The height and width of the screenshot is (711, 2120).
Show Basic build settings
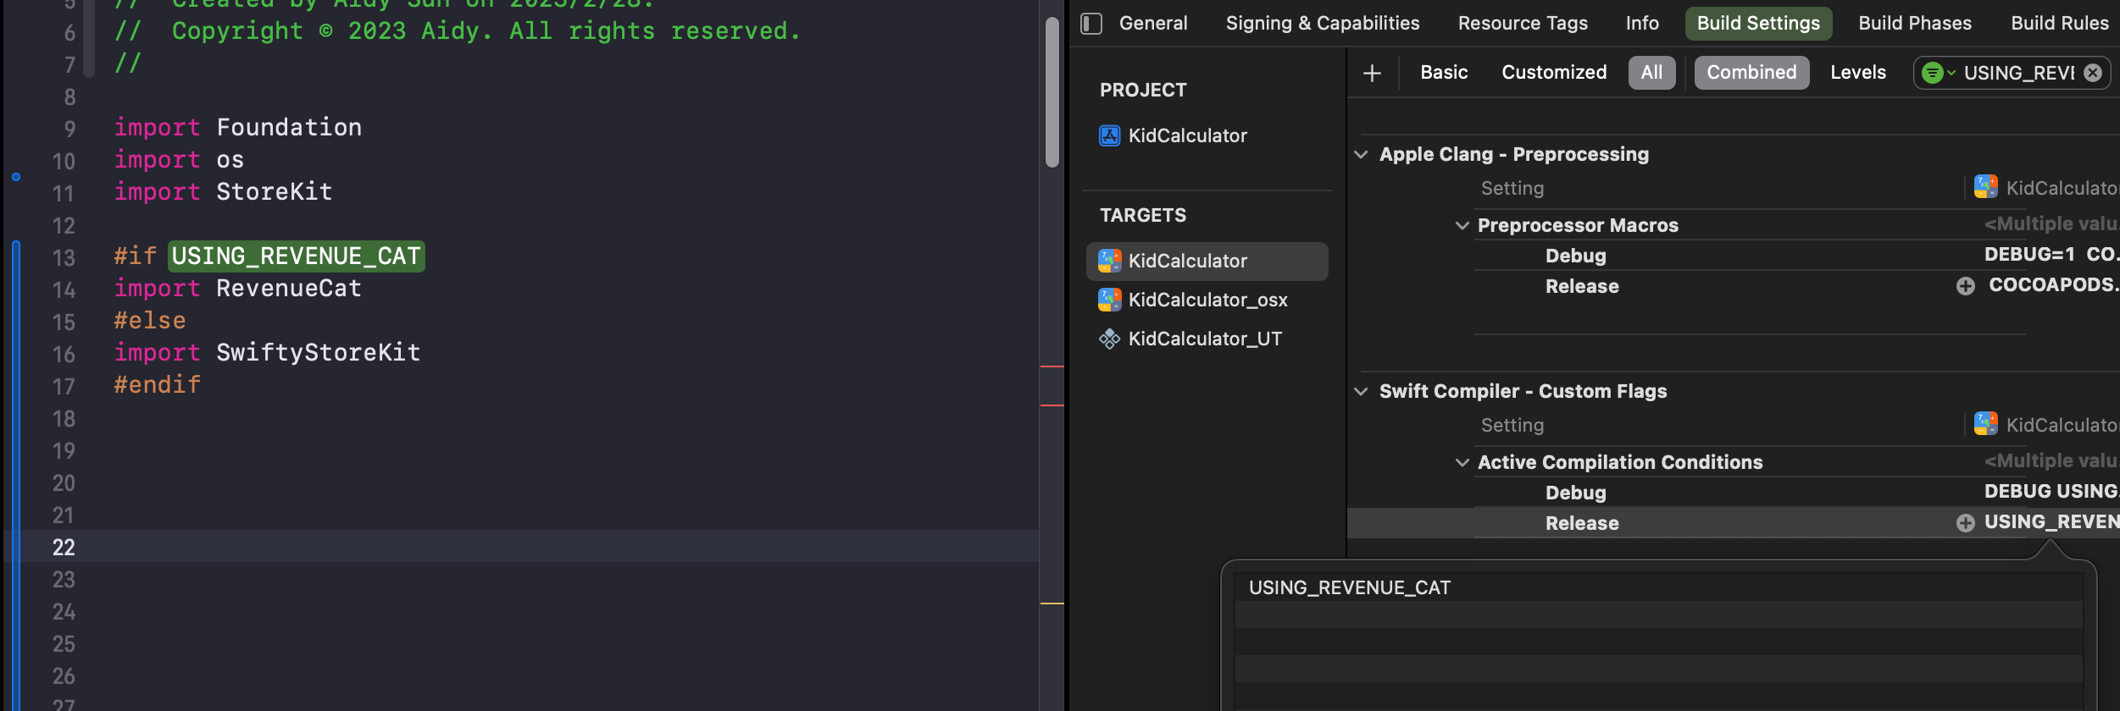click(x=1444, y=73)
